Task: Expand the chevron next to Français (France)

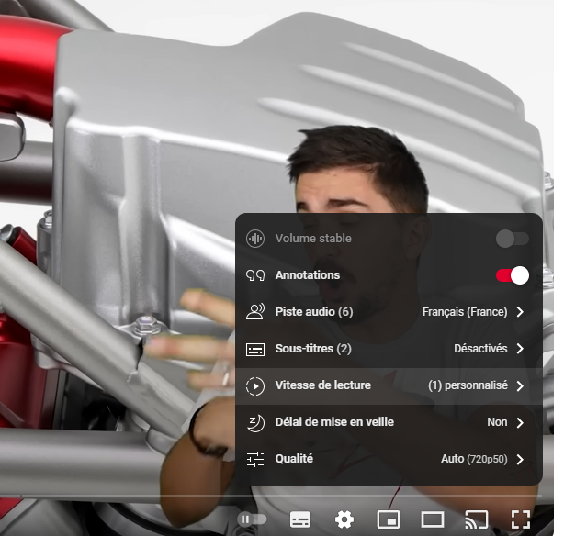Action: click(x=520, y=312)
